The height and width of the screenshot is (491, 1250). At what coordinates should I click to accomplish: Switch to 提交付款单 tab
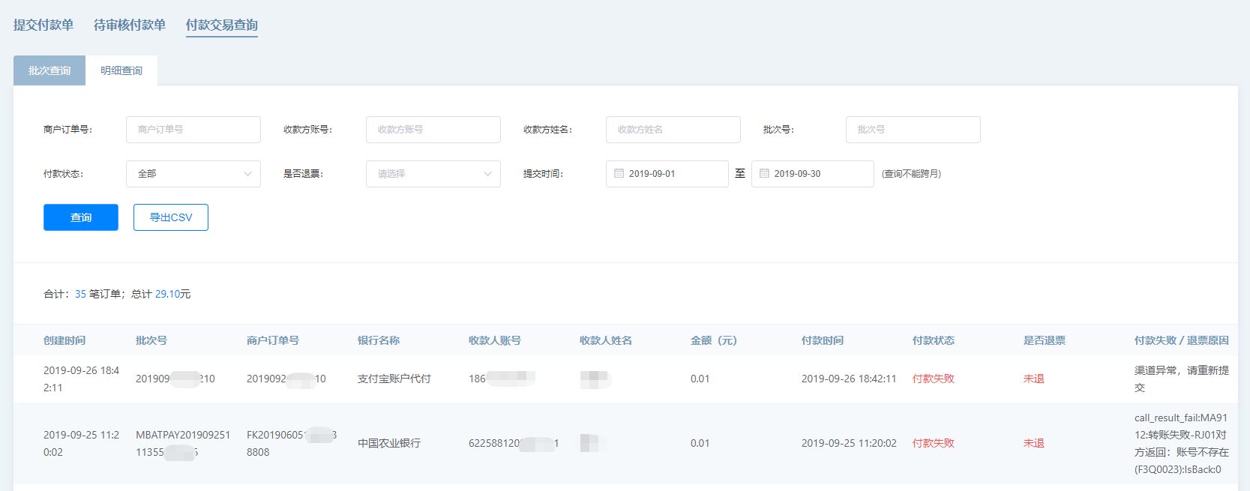tap(43, 25)
